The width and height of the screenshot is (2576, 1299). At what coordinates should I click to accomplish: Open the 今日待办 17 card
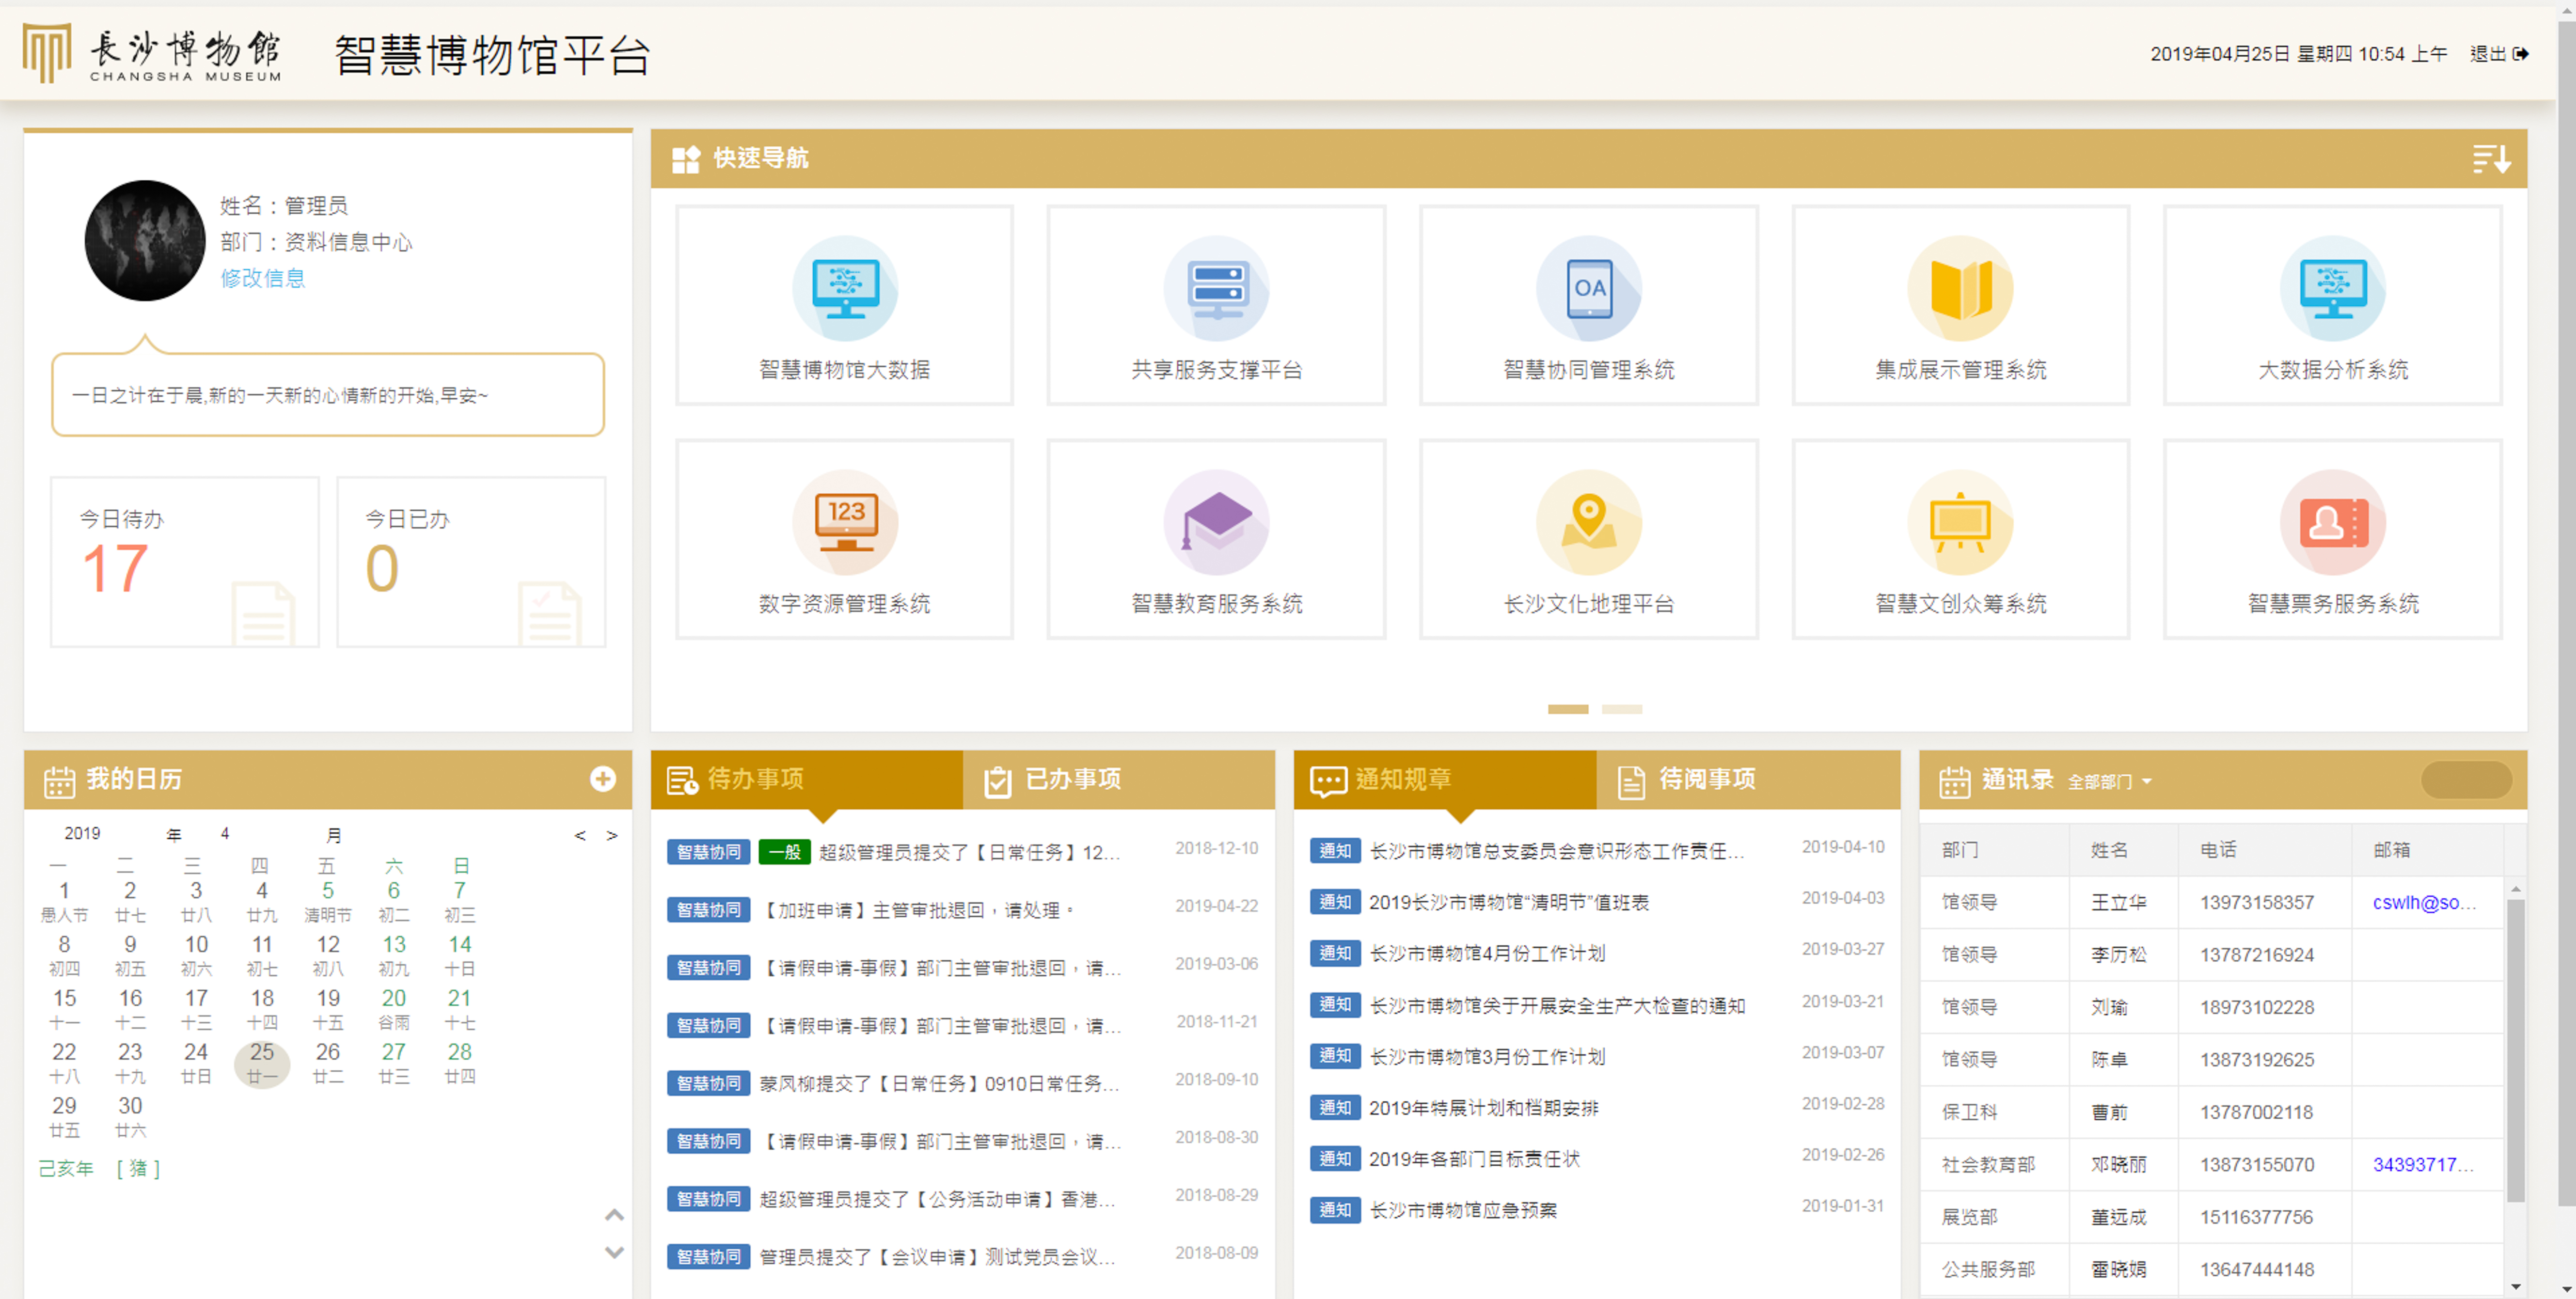185,562
